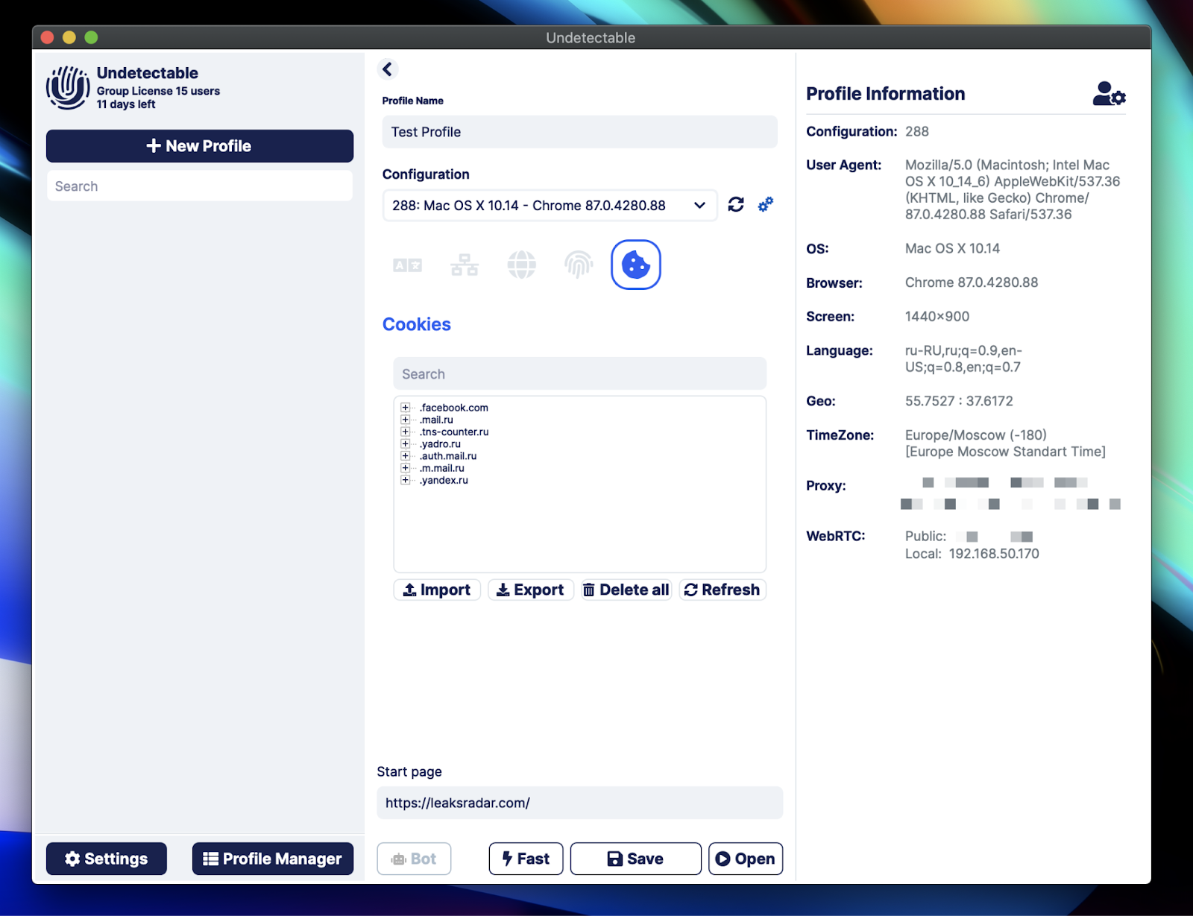Expand the .m.mail.ru cookie node
This screenshot has height=916, width=1193.
[405, 468]
